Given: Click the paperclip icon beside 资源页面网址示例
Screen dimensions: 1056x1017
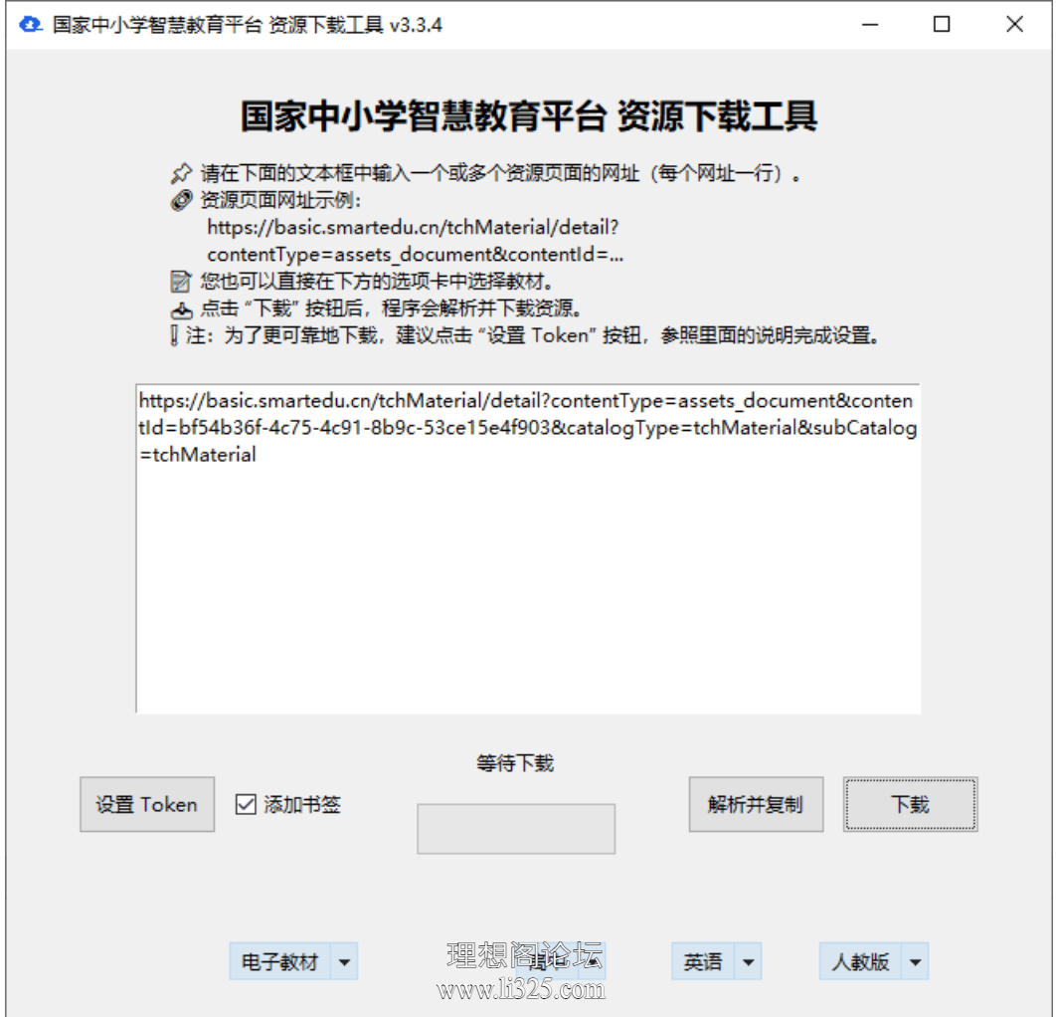Looking at the screenshot, I should click(x=181, y=200).
